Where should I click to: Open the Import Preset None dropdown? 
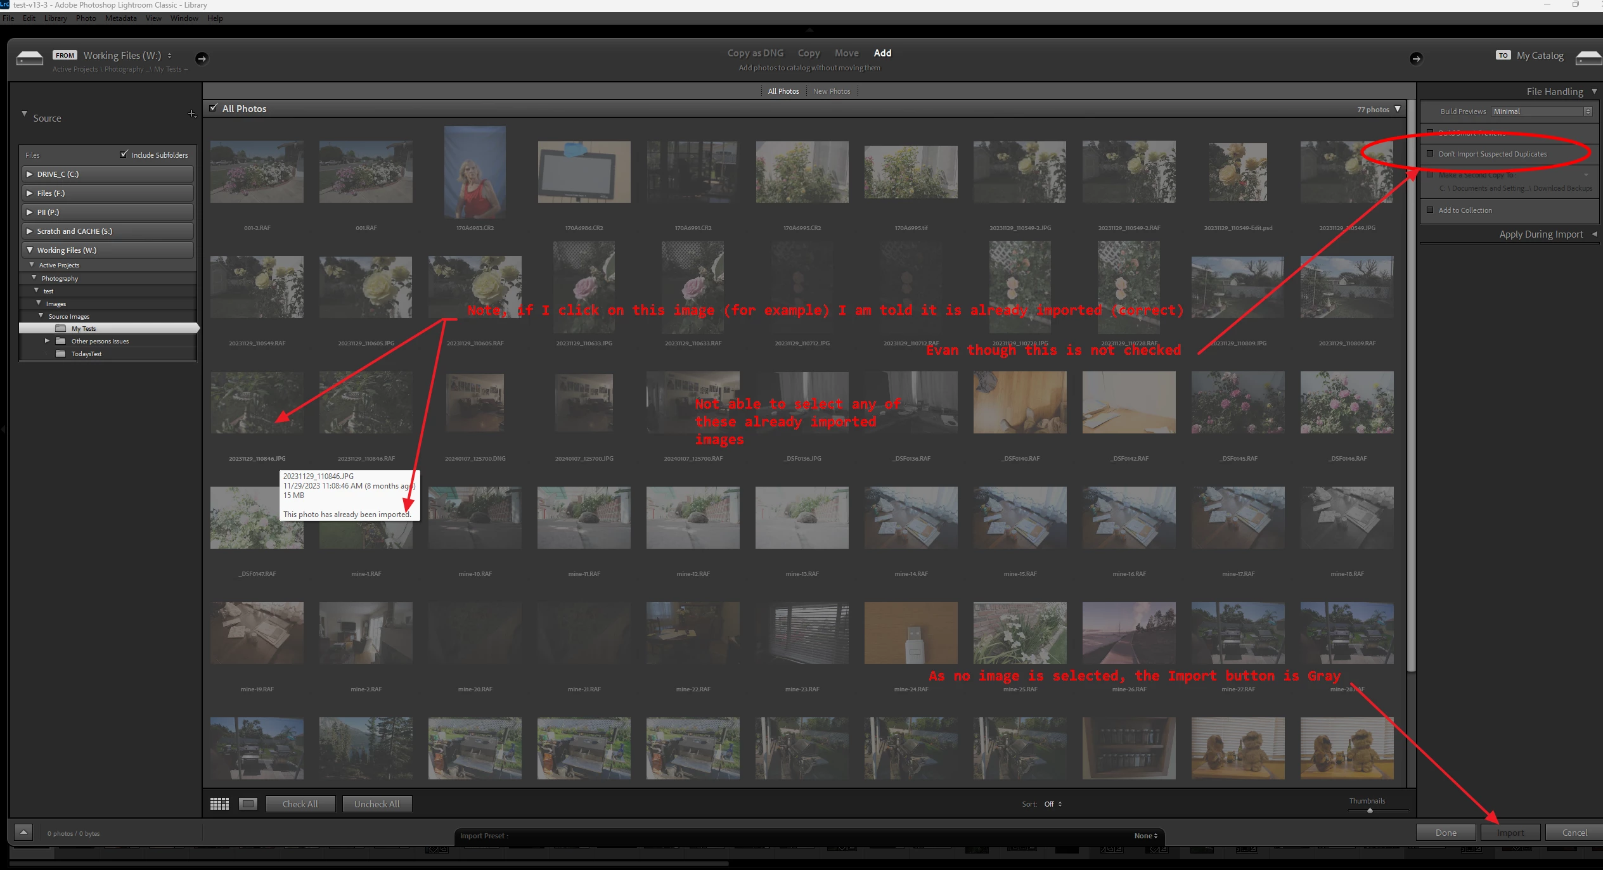pyautogui.click(x=1145, y=836)
